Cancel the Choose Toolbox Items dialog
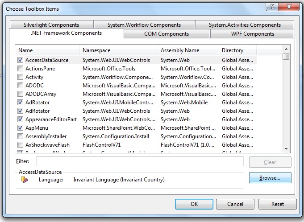The width and height of the screenshot is (304, 222). [x=235, y=204]
